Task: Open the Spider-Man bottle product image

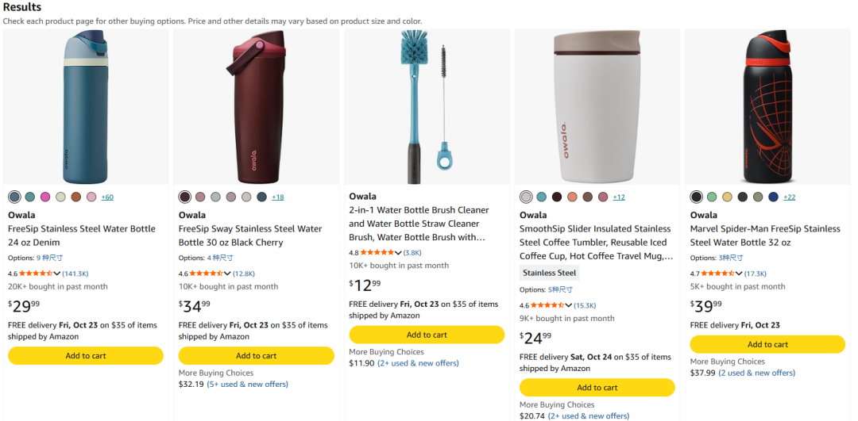Action: click(x=767, y=107)
